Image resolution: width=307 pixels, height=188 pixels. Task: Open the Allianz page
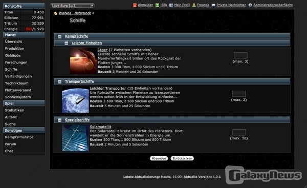tap(11, 117)
